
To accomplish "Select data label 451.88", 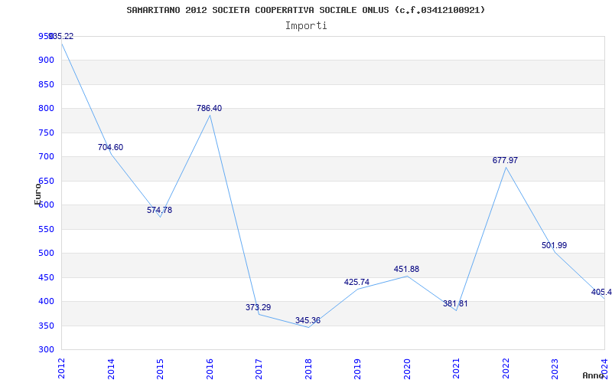I will (406, 270).
